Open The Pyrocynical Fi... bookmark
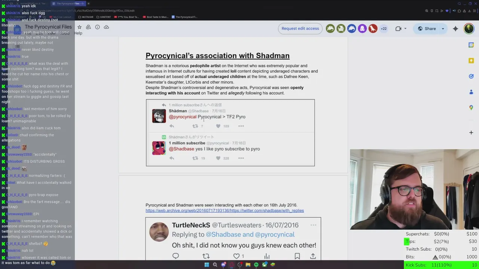The height and width of the screenshot is (269, 479). pos(184,17)
